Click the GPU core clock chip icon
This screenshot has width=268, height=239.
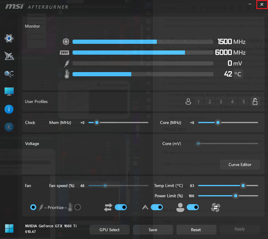(x=66, y=42)
